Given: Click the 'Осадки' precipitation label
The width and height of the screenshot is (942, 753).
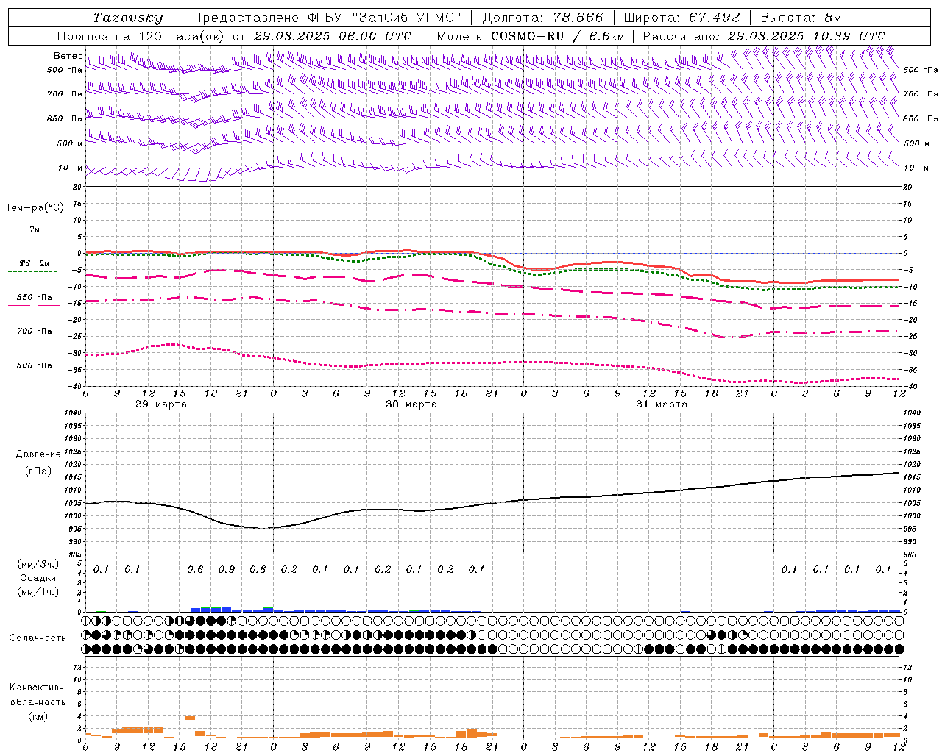Looking at the screenshot, I should click(x=38, y=578).
